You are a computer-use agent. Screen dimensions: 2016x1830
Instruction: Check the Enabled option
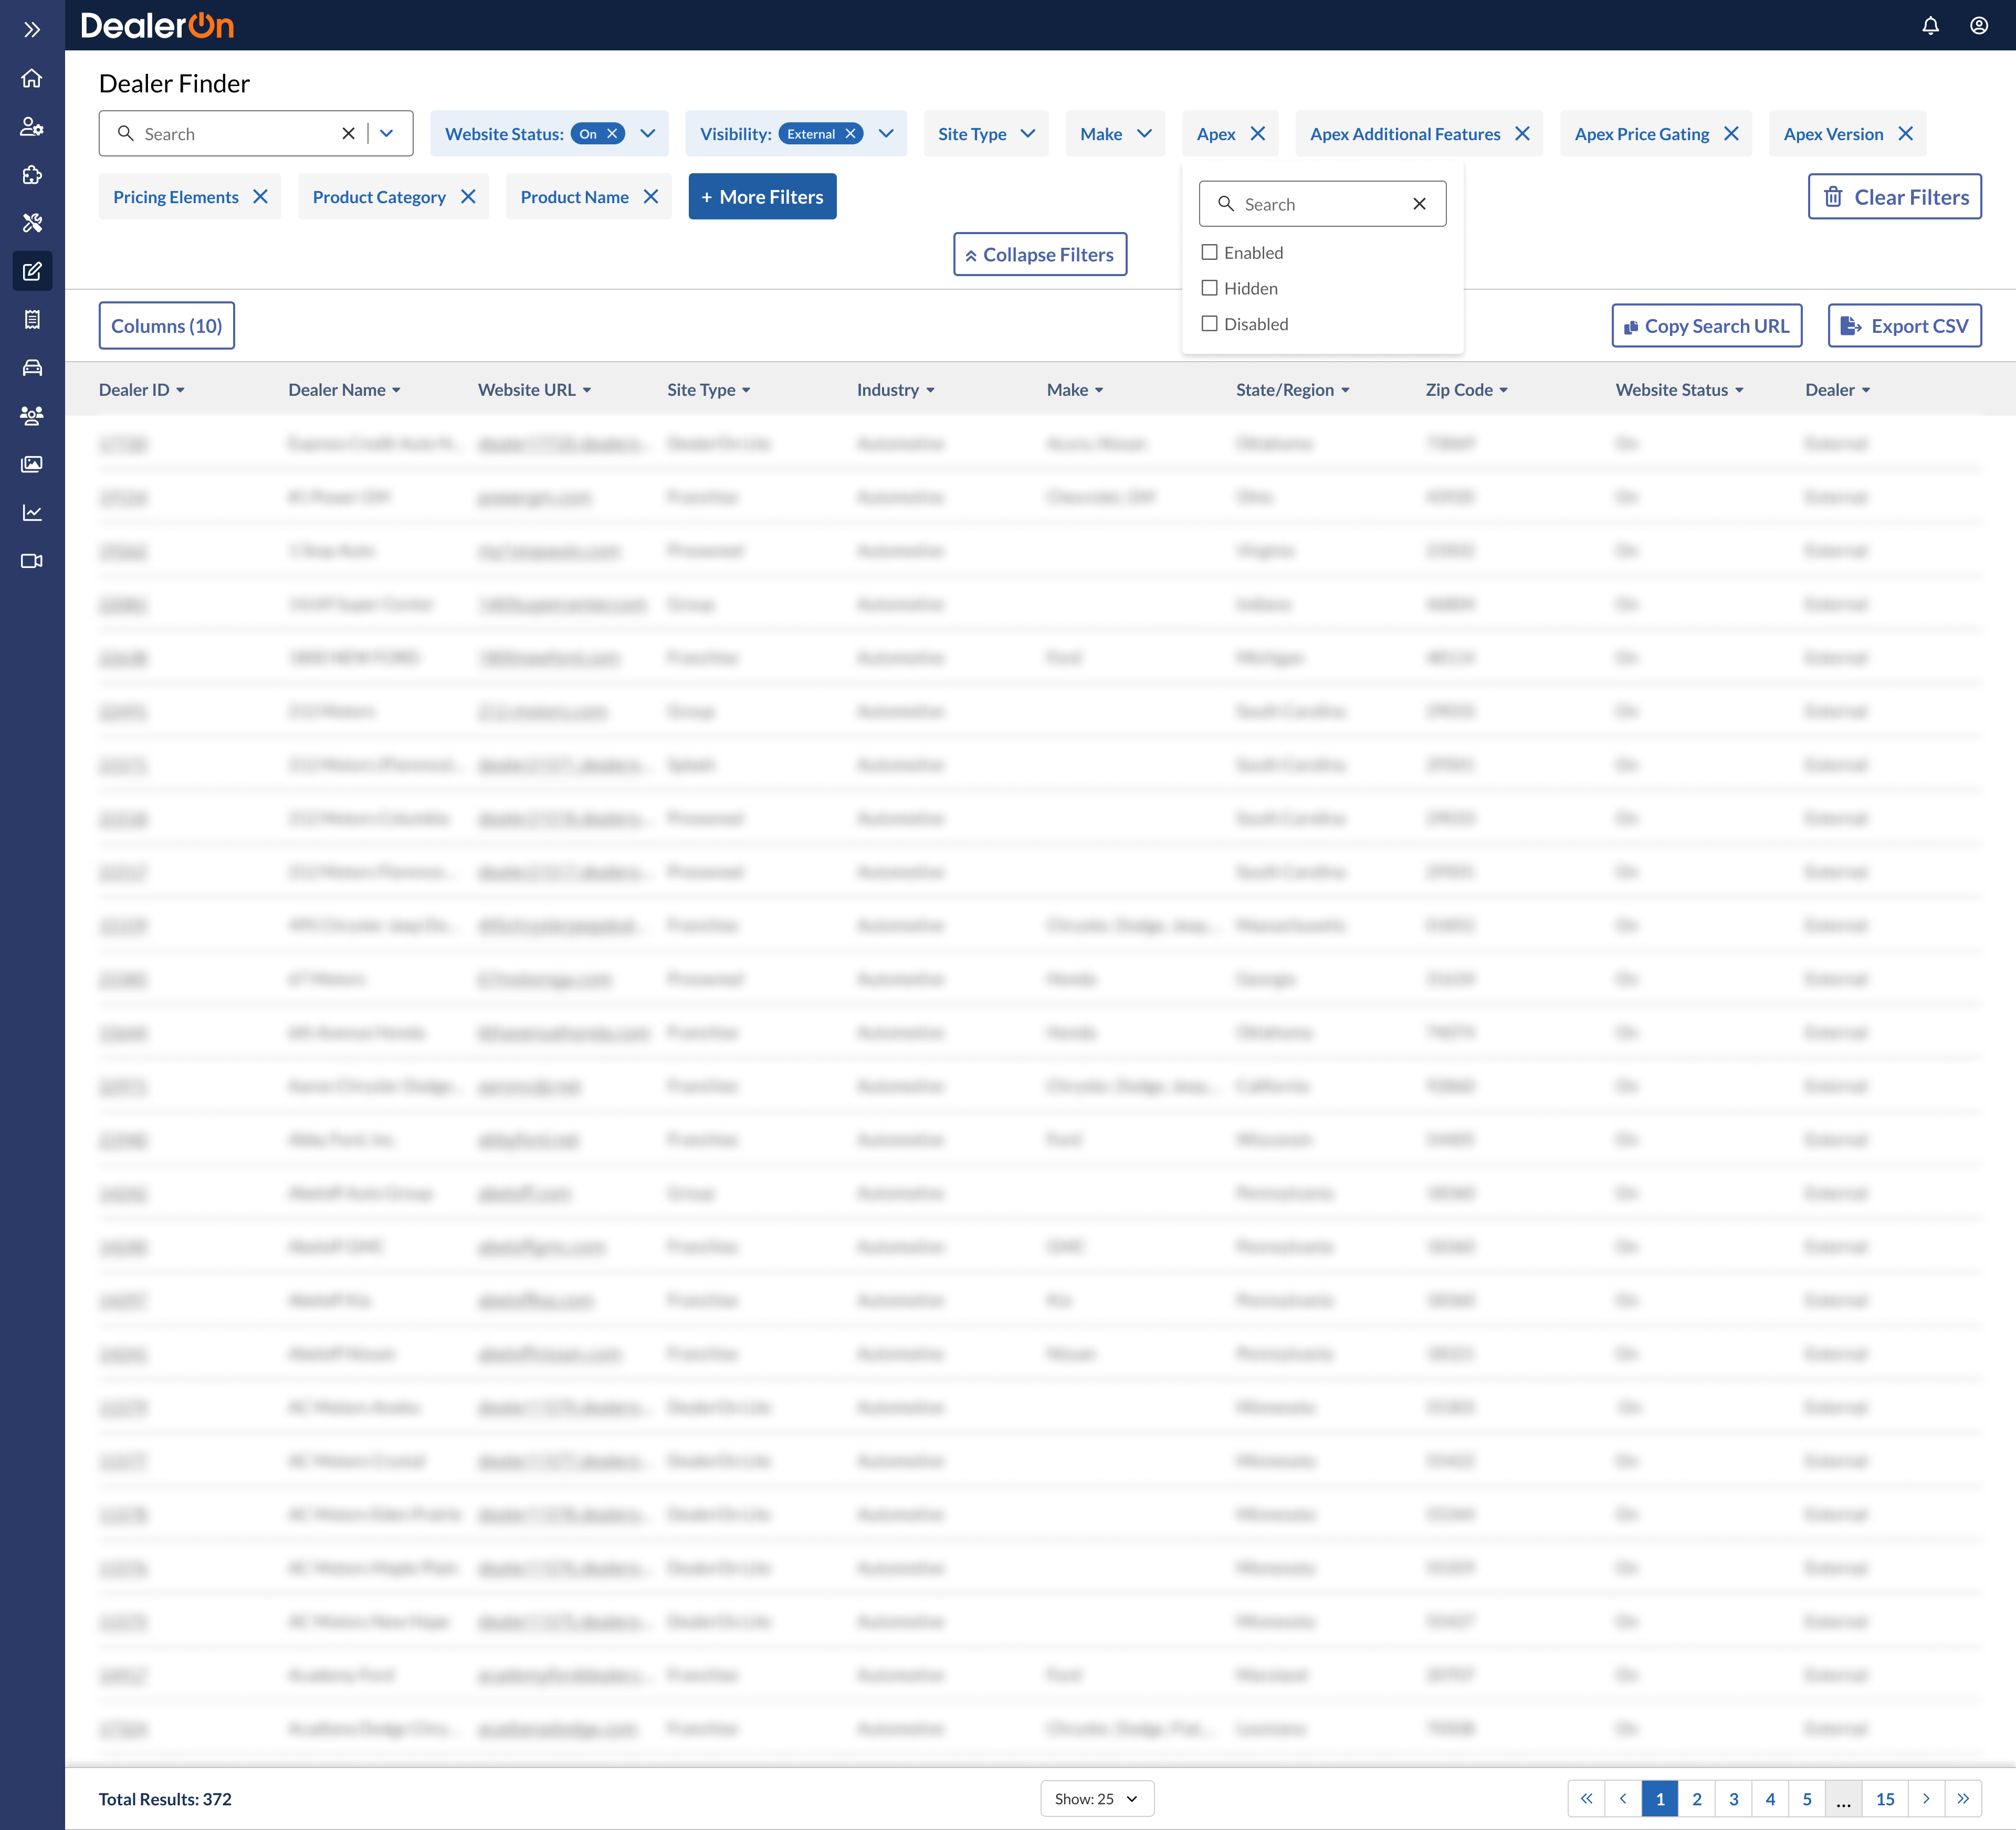1210,252
